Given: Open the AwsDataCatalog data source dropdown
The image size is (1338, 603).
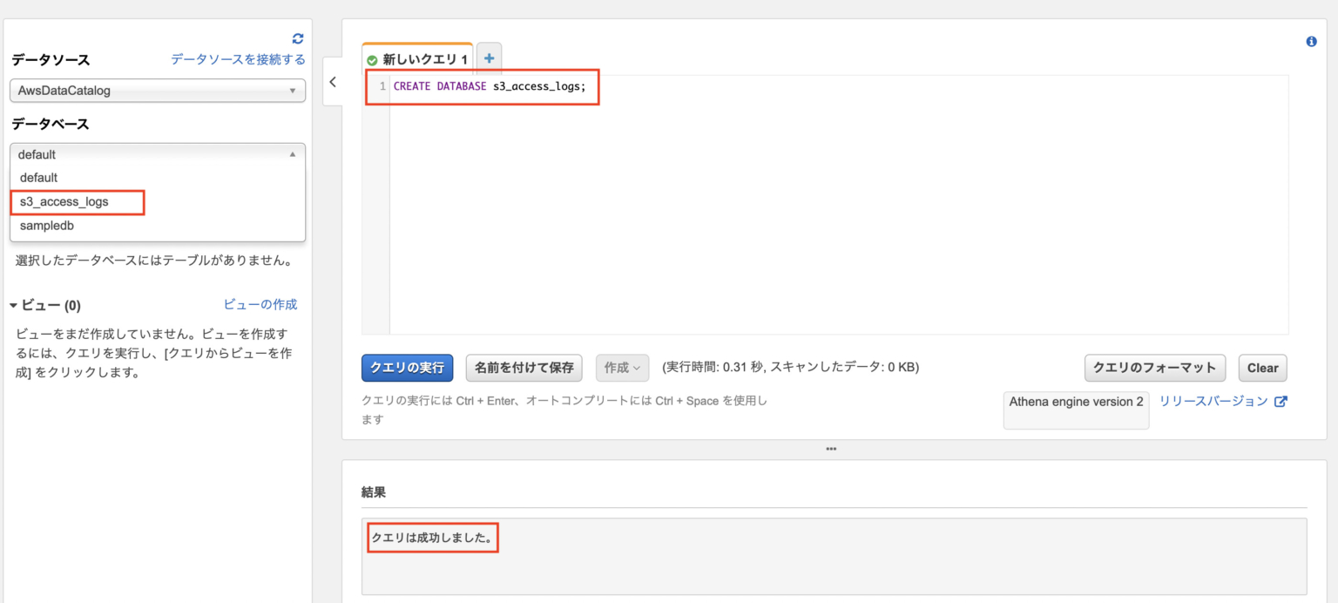Looking at the screenshot, I should [x=158, y=91].
